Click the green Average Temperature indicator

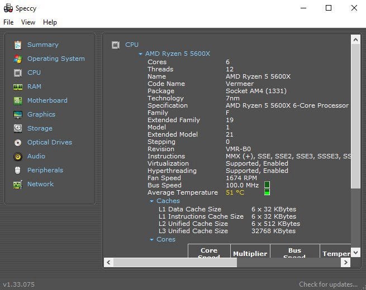[267, 192]
